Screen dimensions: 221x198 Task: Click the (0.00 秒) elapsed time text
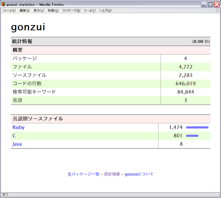(x=201, y=41)
